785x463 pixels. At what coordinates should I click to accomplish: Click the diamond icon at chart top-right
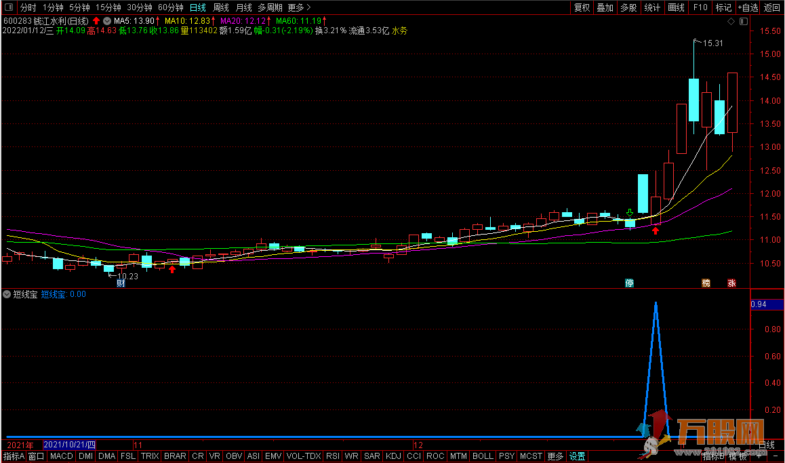731,22
